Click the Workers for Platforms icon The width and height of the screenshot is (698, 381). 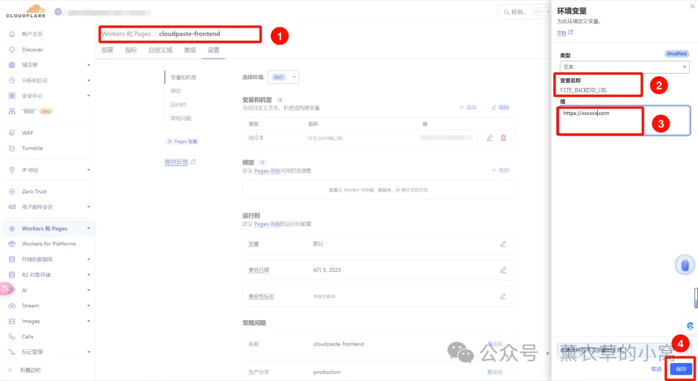click(x=12, y=243)
